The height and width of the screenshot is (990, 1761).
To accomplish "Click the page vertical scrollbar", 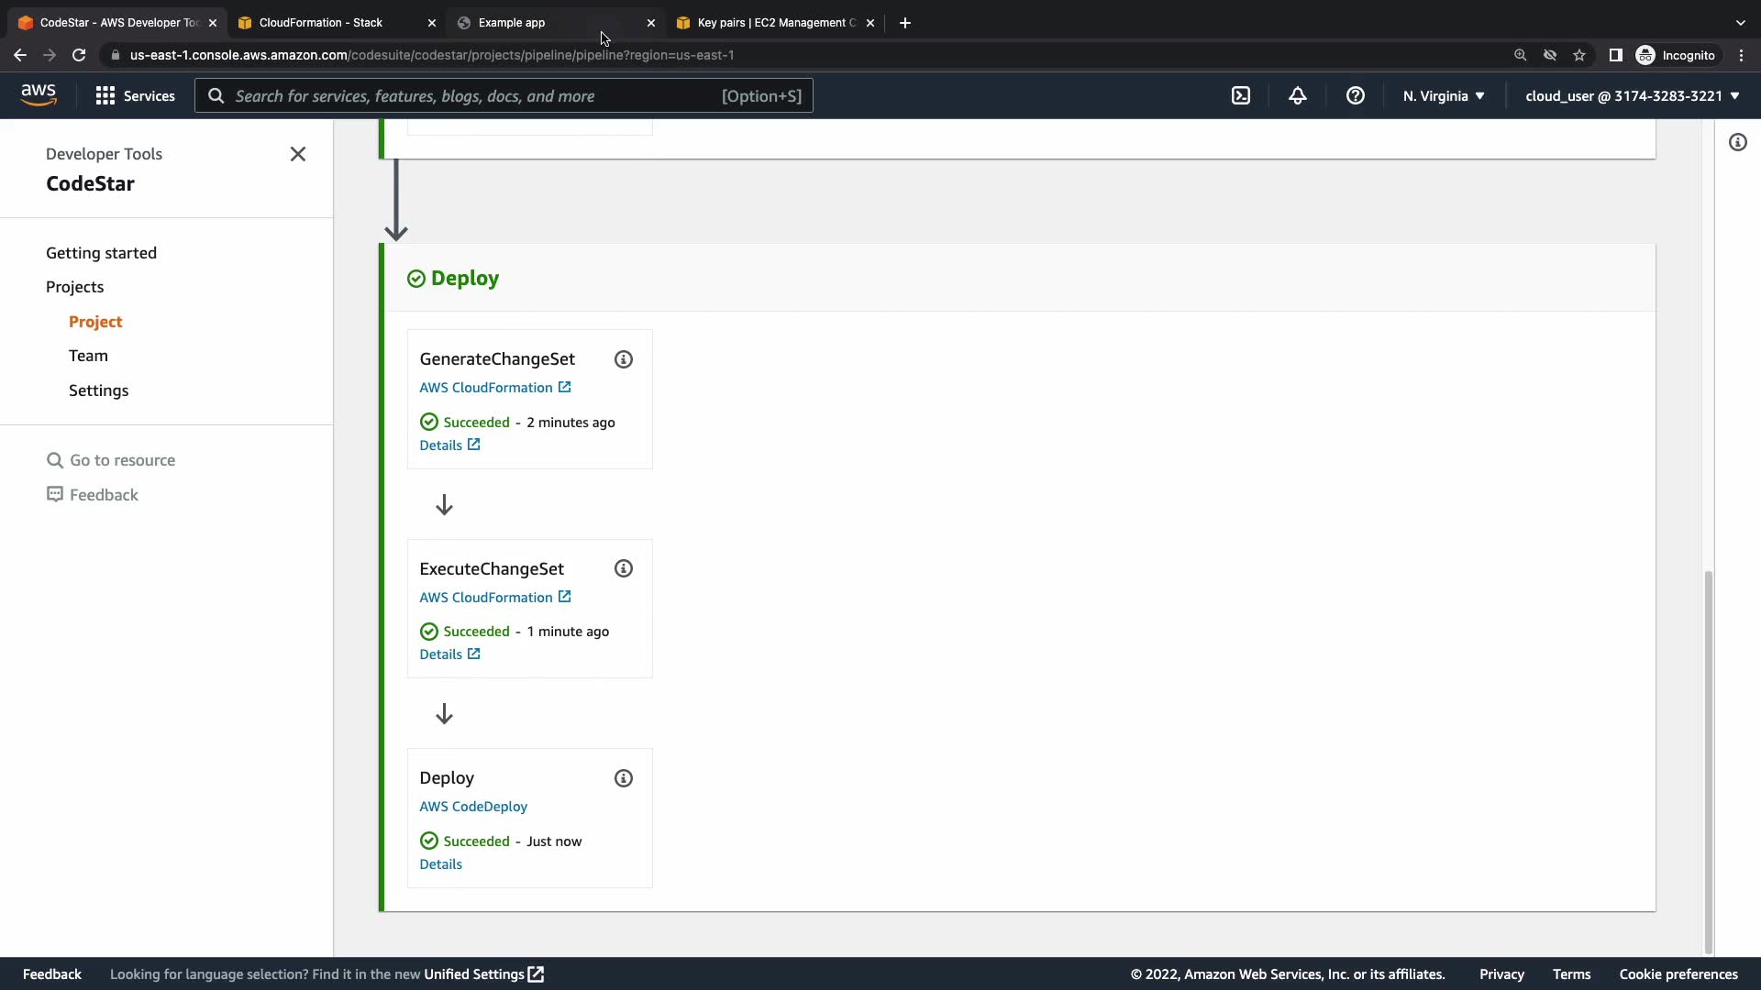I will 1708,761.
